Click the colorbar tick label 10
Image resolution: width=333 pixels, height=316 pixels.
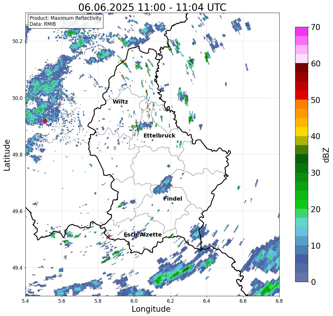click(x=315, y=245)
